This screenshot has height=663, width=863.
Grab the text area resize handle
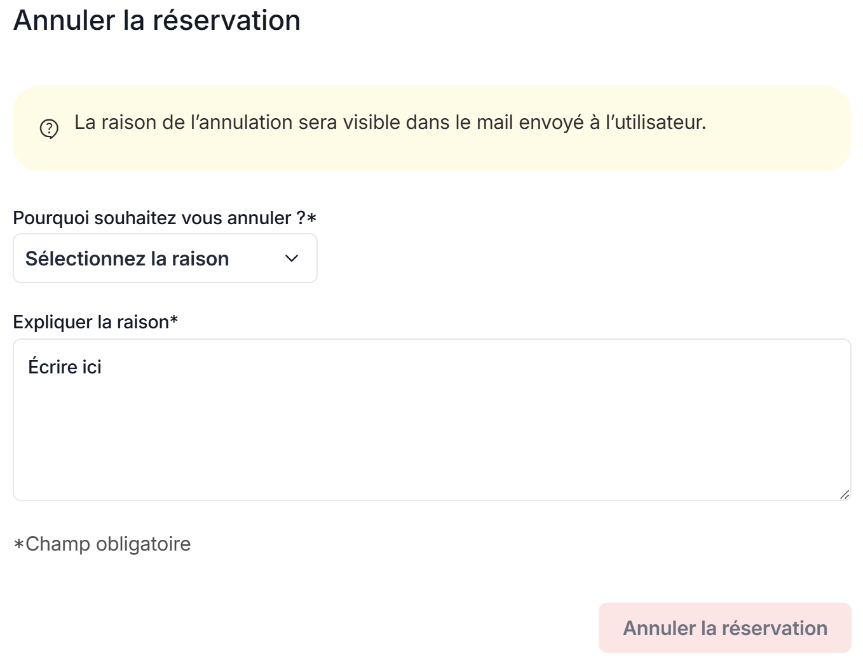point(844,494)
